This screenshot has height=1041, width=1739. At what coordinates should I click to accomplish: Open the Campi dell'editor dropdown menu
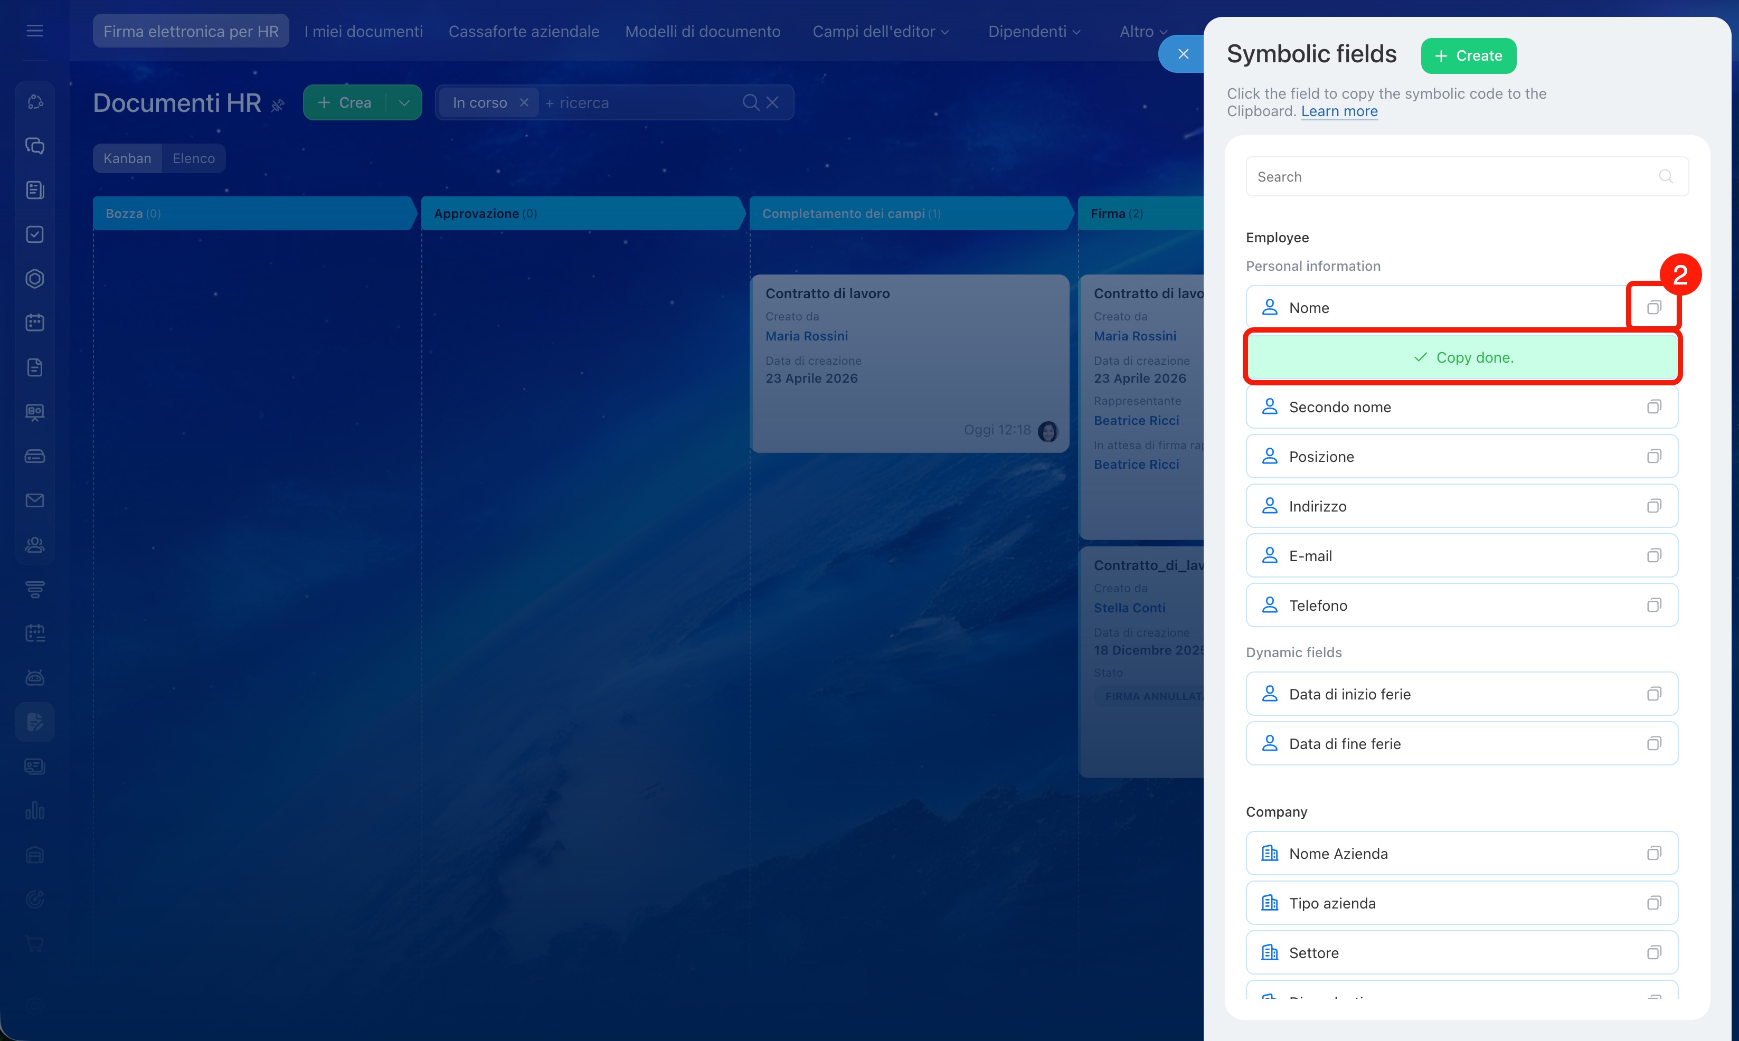881,32
